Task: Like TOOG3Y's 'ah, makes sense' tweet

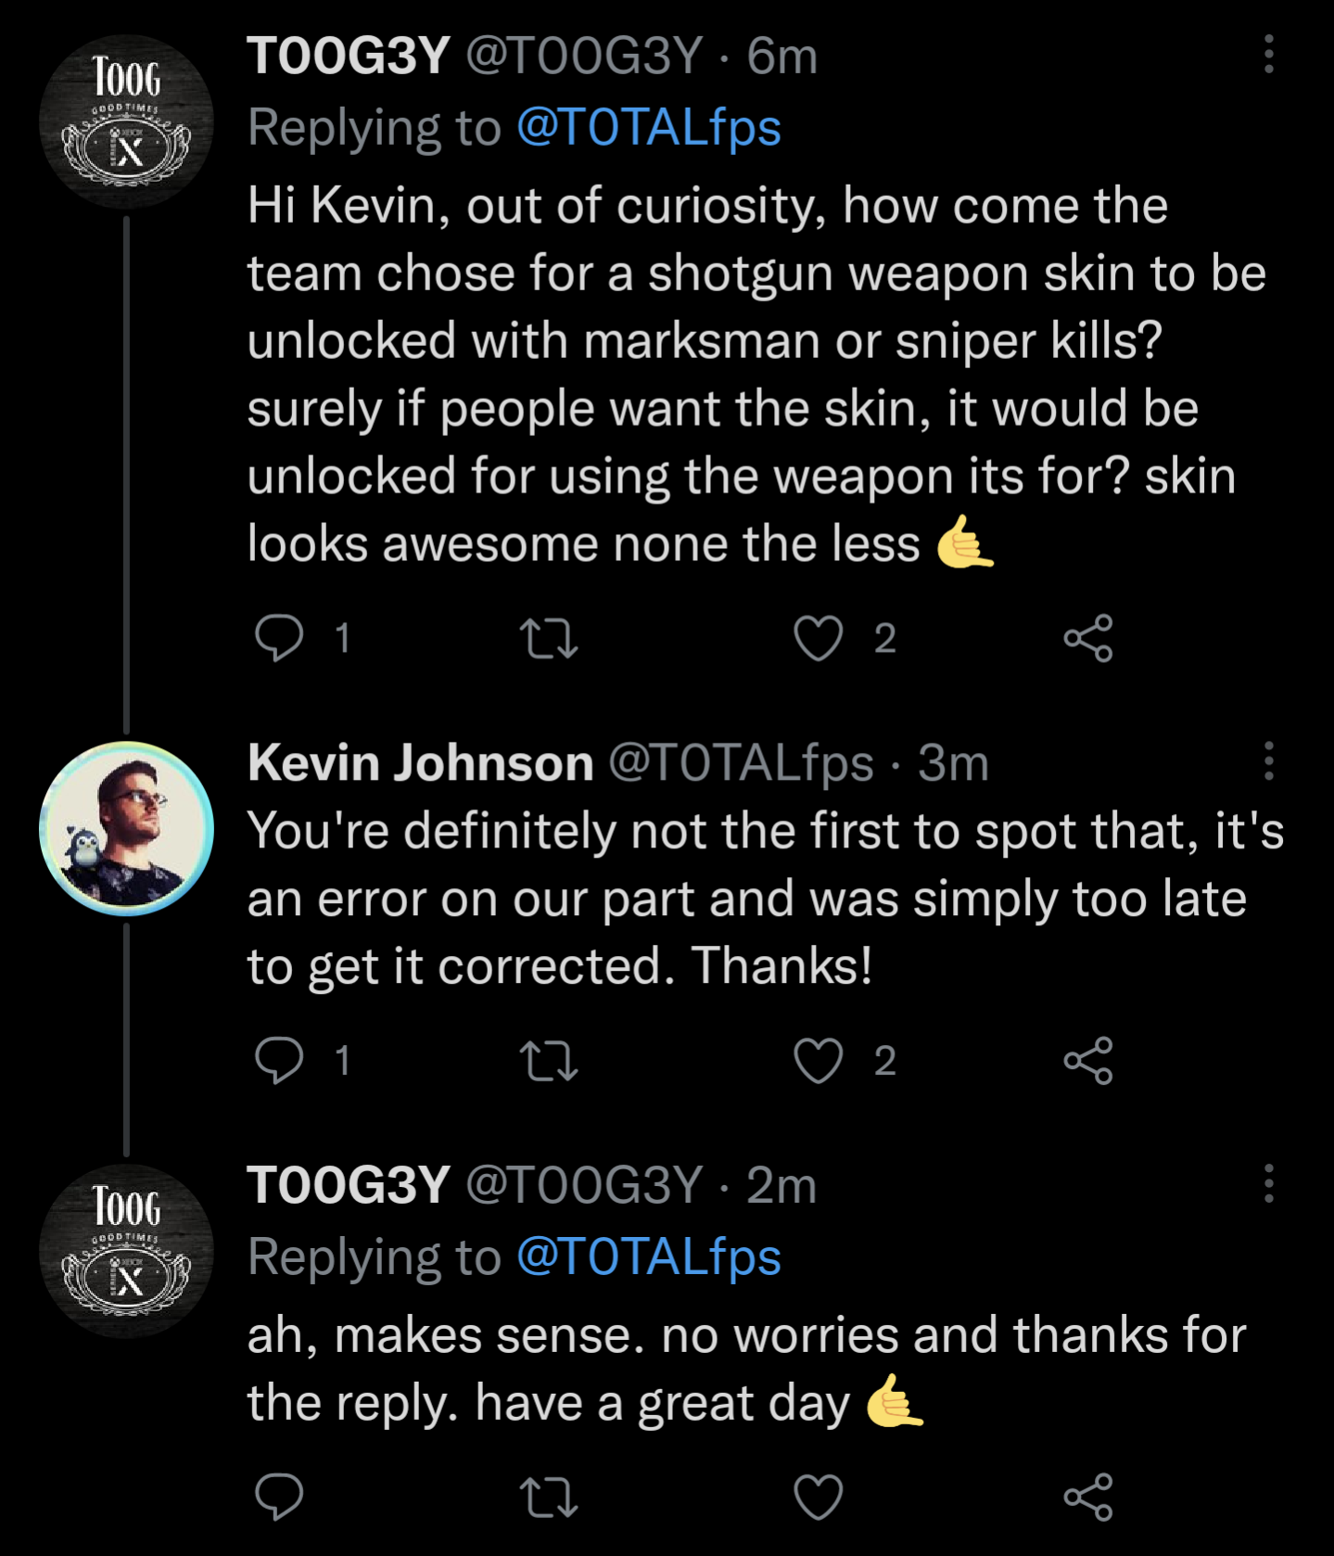Action: pos(819,1498)
